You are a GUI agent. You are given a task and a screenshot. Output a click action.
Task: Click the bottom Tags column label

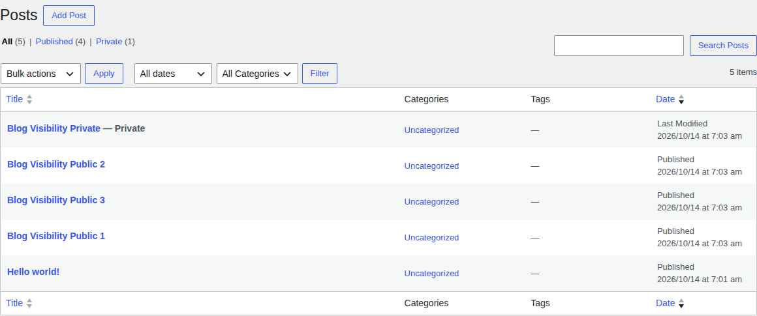pos(540,303)
